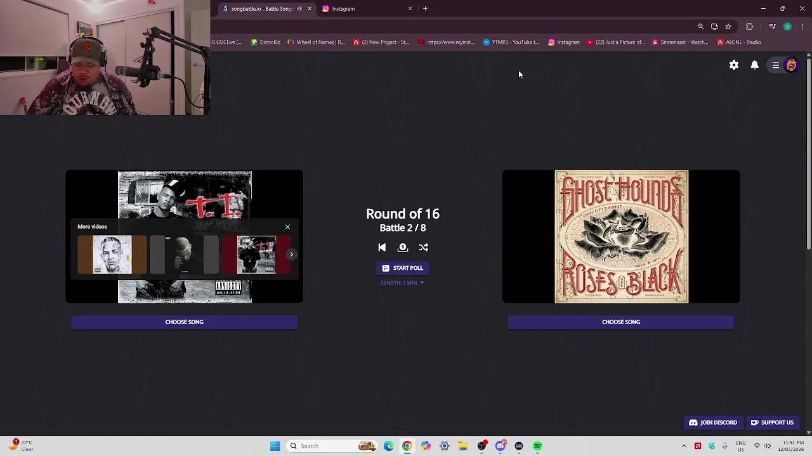Click the coin icon under Battle 2 / 8

pos(403,248)
